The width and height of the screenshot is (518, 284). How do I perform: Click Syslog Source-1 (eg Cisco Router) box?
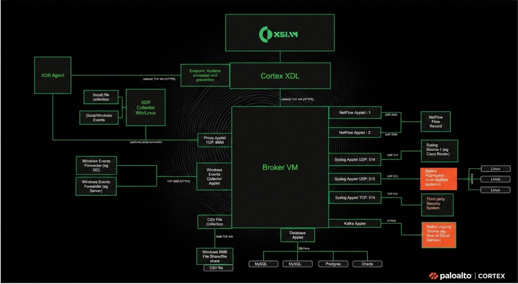pyautogui.click(x=439, y=151)
